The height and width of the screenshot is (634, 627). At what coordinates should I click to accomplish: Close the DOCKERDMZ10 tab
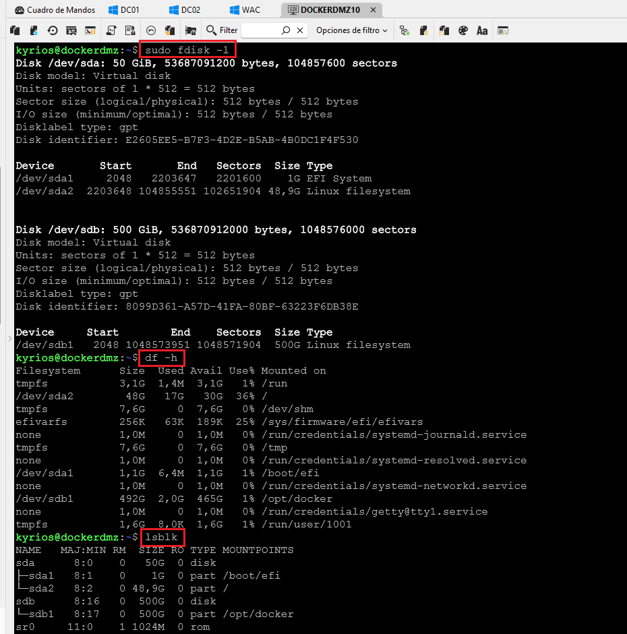[x=373, y=9]
